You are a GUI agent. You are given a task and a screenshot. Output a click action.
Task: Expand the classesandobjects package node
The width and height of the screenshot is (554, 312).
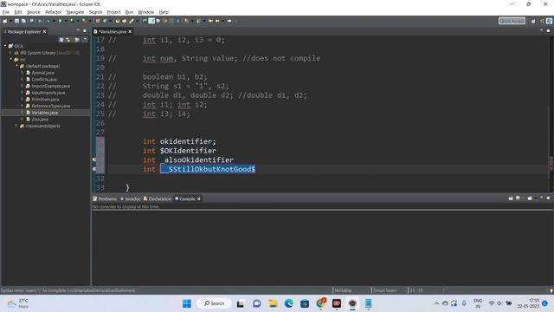click(x=16, y=126)
